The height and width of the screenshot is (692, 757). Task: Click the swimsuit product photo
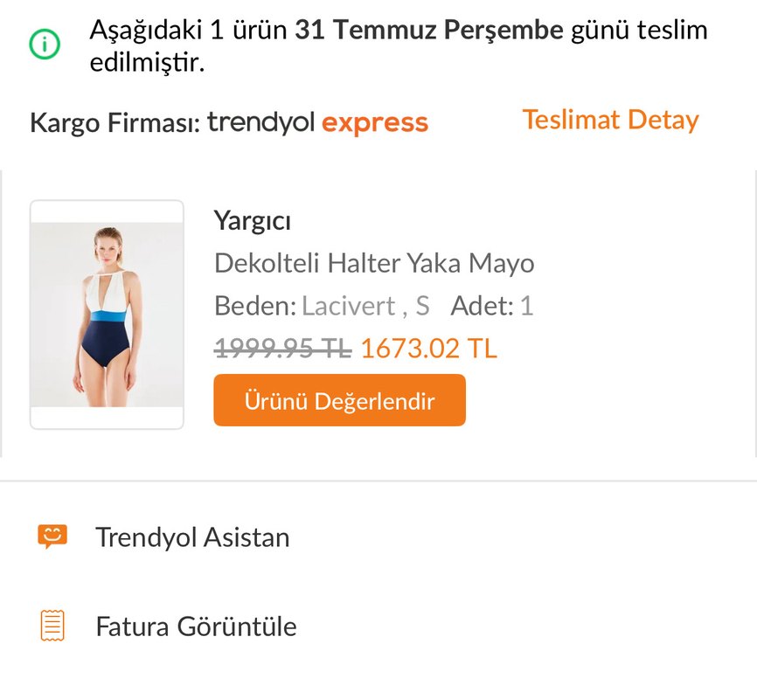(x=106, y=313)
